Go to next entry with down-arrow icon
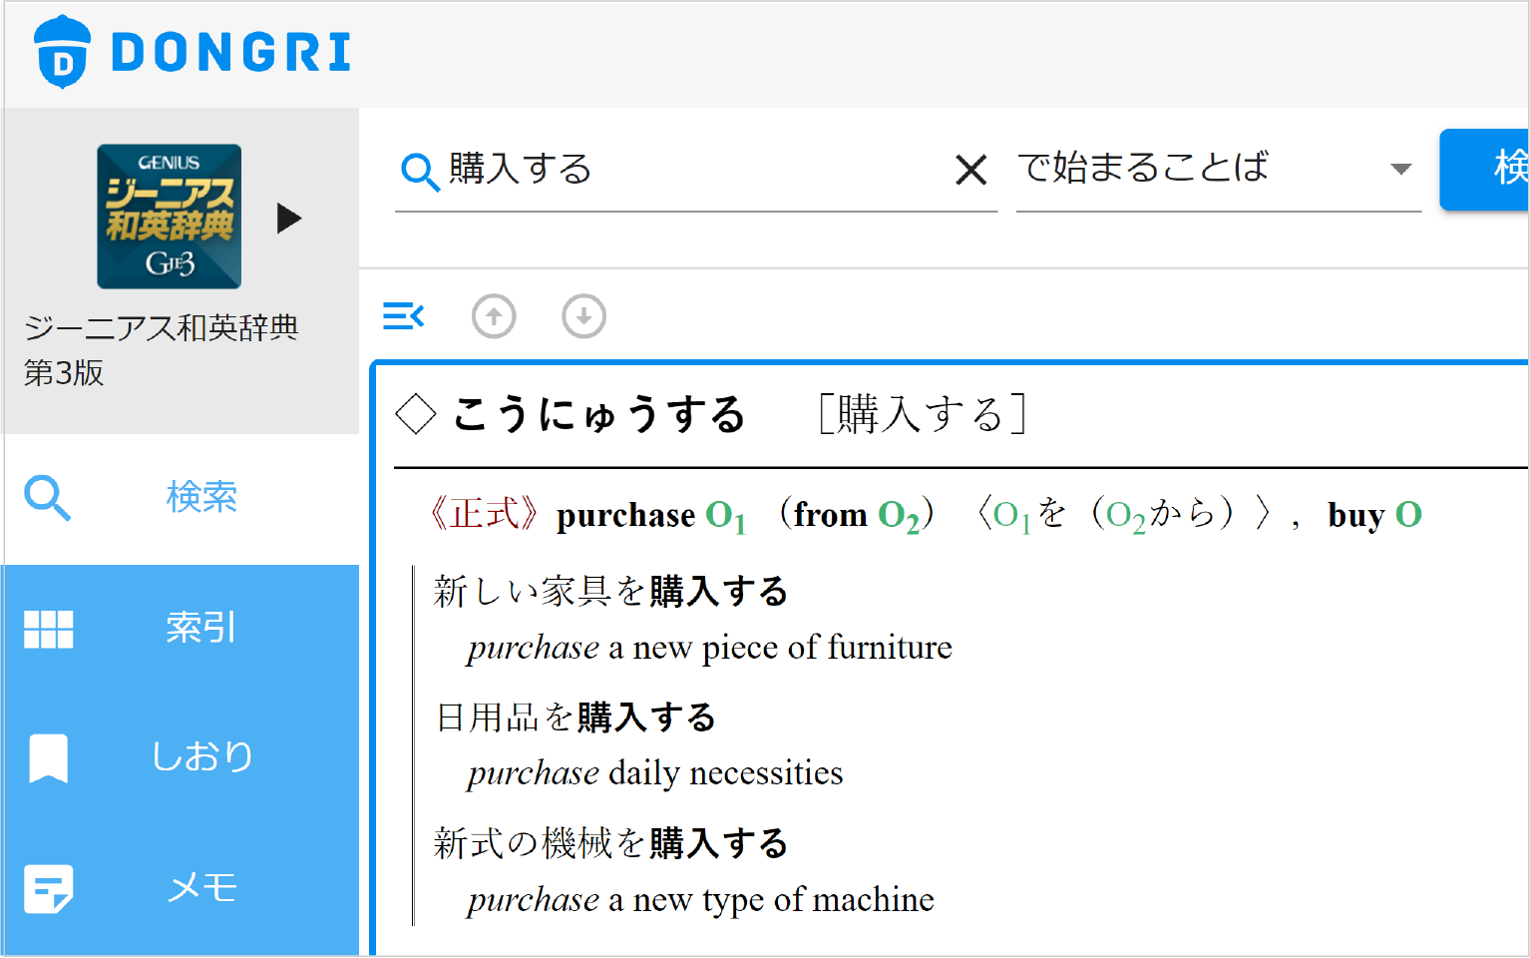The image size is (1530, 958). click(583, 316)
